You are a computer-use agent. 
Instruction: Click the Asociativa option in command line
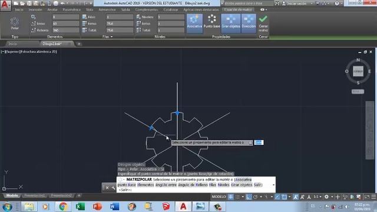click(x=243, y=180)
